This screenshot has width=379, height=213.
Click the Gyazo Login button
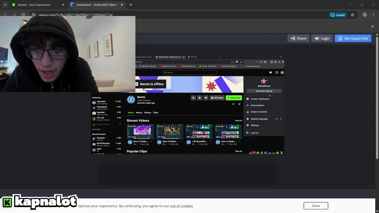(x=322, y=38)
